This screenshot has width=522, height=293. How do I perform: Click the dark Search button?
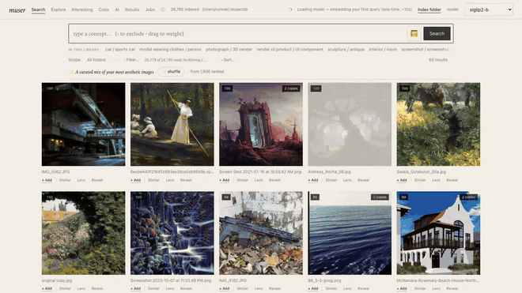(x=437, y=34)
